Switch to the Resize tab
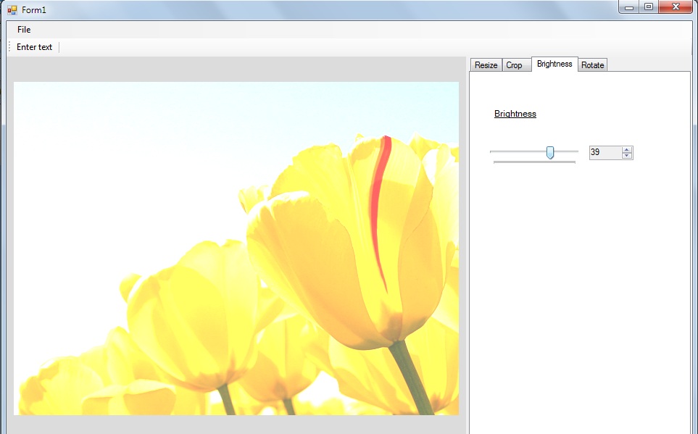The height and width of the screenshot is (434, 698). click(486, 65)
